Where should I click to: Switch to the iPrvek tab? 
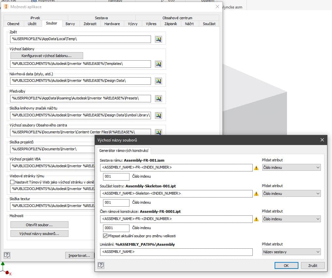[x=35, y=18]
